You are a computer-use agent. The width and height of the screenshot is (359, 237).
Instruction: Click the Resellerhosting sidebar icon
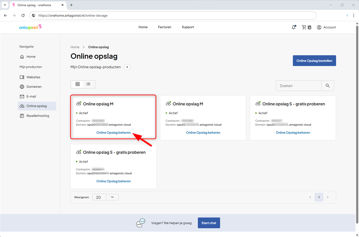[22, 116]
